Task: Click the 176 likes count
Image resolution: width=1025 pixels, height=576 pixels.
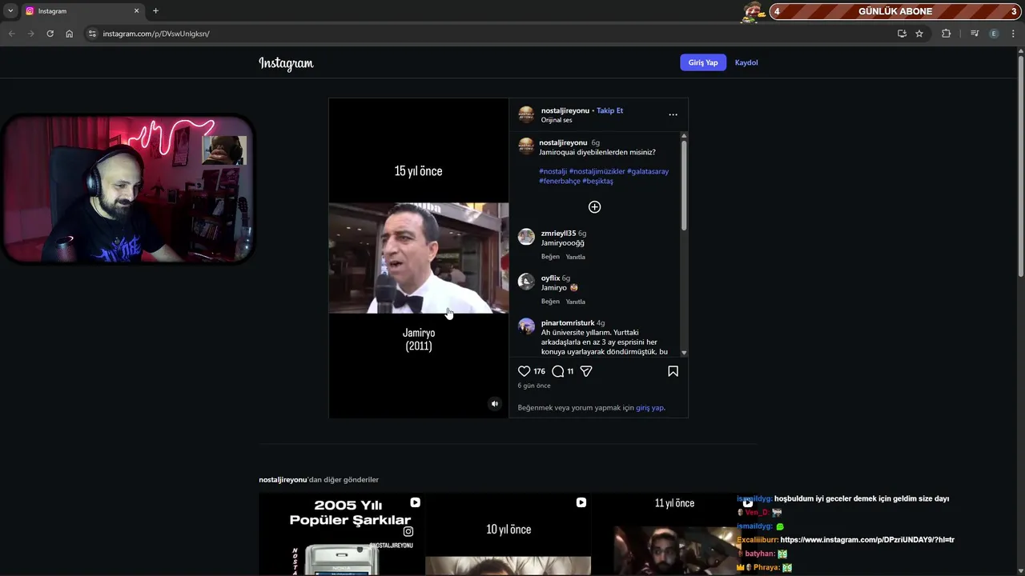Action: 539,371
